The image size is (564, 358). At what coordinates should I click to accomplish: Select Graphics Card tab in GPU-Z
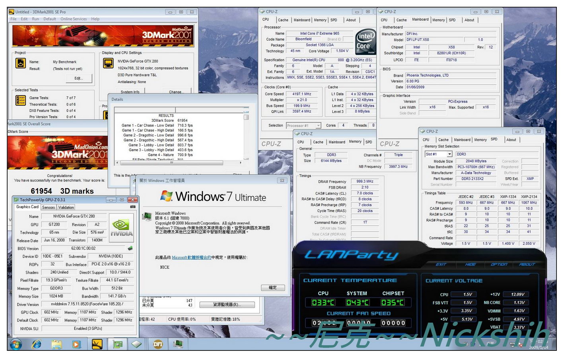(x=27, y=207)
